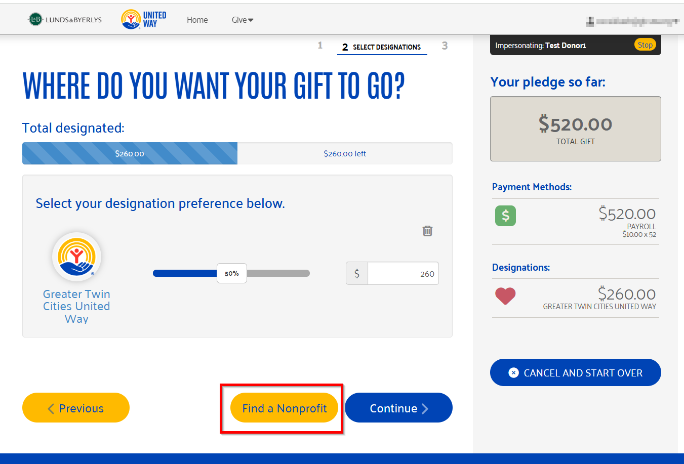The image size is (684, 464).
Task: Click the X icon in Cancel button
Action: point(513,373)
